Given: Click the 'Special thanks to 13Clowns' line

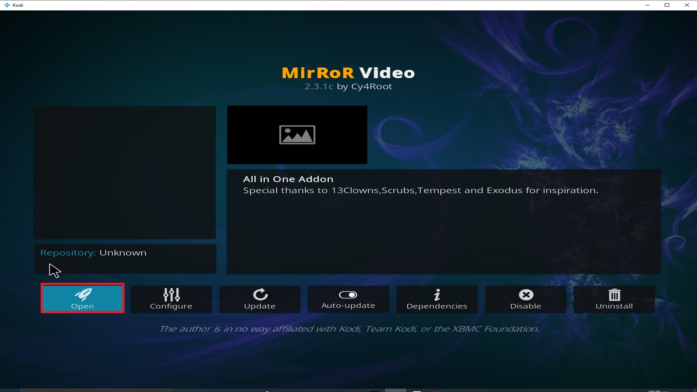Looking at the screenshot, I should click(x=420, y=191).
